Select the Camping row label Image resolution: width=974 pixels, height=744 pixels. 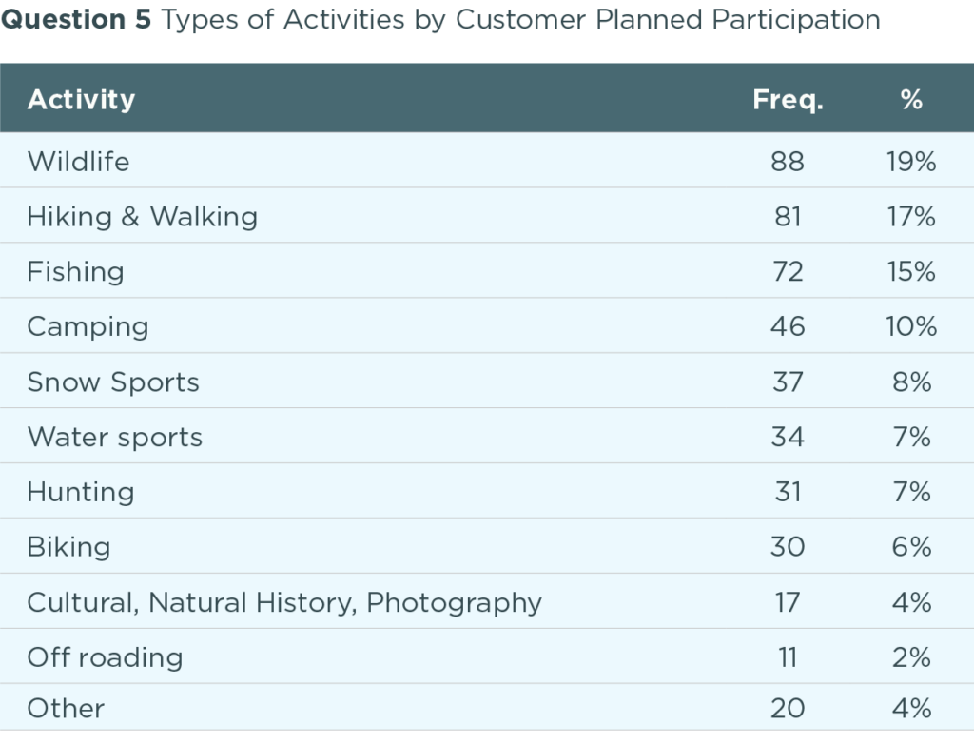(x=88, y=327)
